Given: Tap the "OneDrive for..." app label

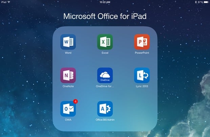Looking at the screenshot, I should (105, 86).
